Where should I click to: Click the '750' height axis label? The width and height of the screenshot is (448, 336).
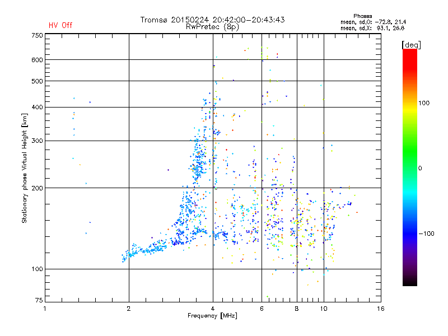tap(37, 35)
